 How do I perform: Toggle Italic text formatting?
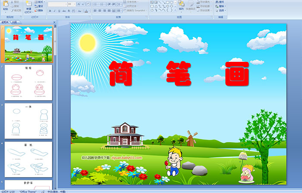53,10
